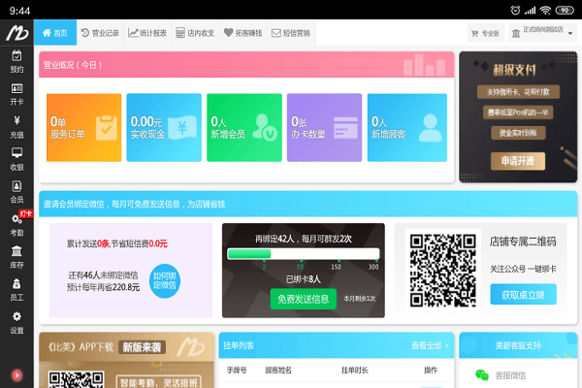Switch to 统计报表 tab

coord(147,33)
